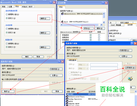Select 自定义 under 访问权限
The image size is (137, 106).
pos(7,32)
